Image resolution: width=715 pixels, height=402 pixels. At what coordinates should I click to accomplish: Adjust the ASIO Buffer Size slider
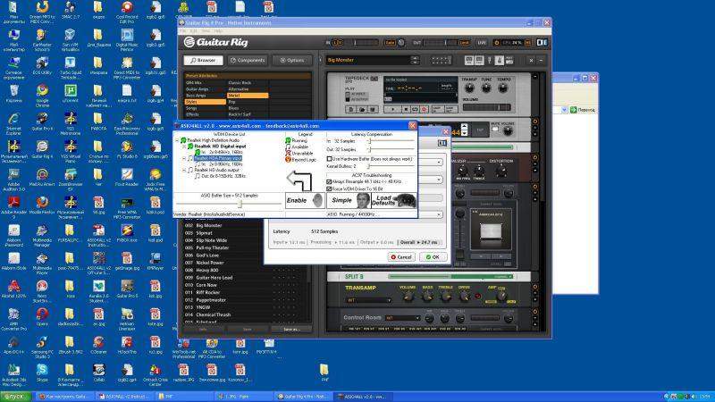click(240, 204)
